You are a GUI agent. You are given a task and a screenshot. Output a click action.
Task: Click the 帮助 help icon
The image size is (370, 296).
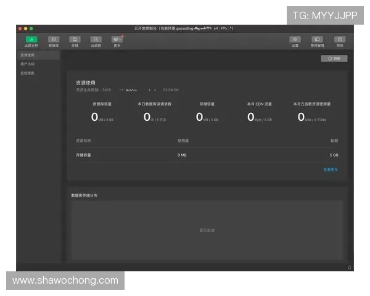tap(340, 40)
